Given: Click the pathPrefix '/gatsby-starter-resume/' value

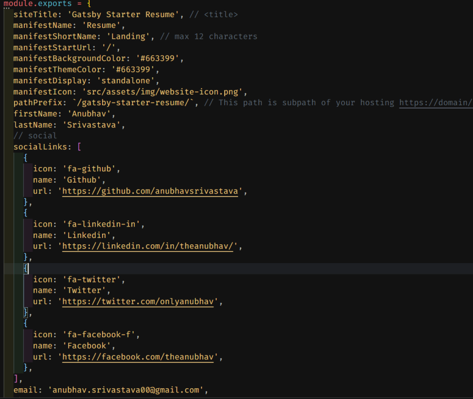Looking at the screenshot, I should click(x=133, y=103).
